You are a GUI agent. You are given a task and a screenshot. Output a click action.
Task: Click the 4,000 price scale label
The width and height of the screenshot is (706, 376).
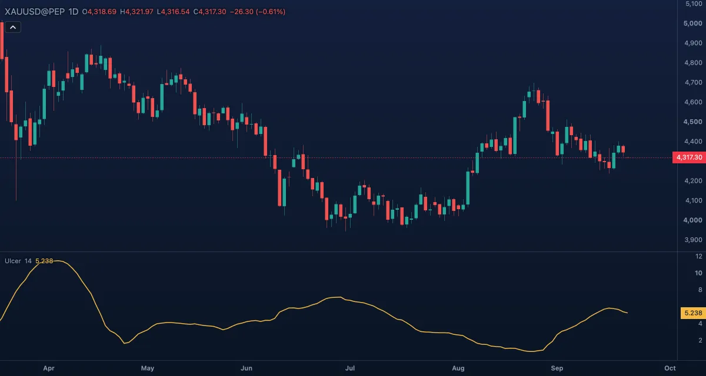[694, 220]
